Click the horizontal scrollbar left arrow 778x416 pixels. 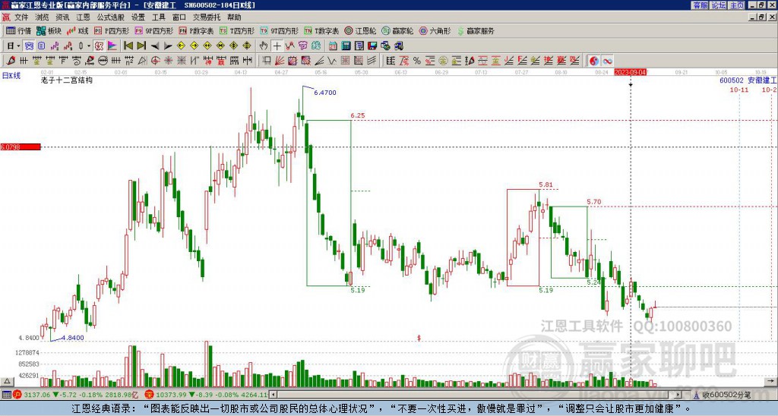pos(273,395)
